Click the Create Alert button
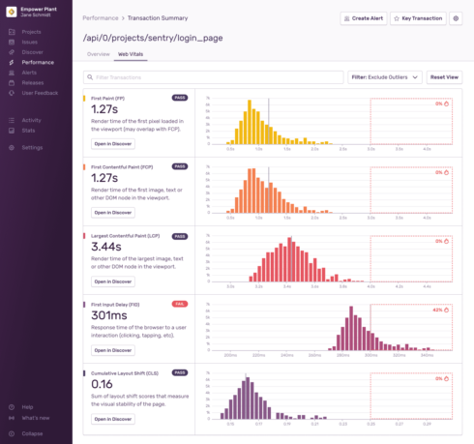The image size is (474, 444). [x=364, y=18]
